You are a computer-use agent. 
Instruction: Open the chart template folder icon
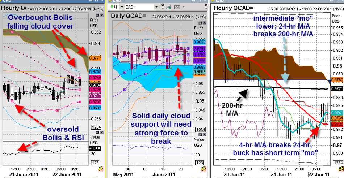177,7
